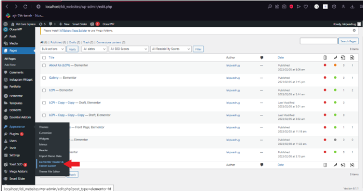363x192 pixels.
Task: Check the Gallery page row
Action: (x=44, y=78)
